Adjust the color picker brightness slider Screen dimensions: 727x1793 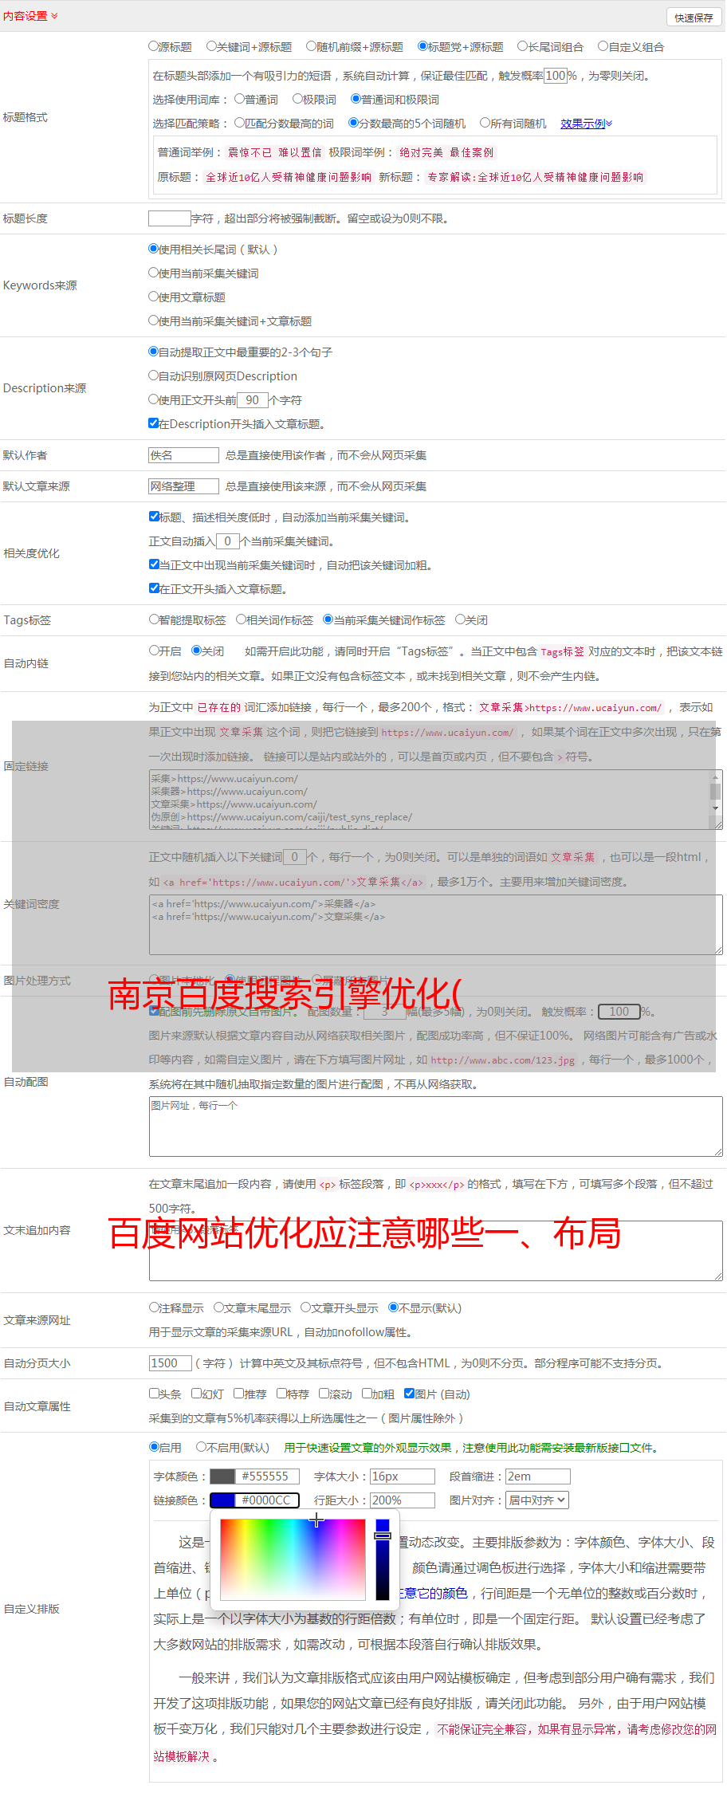(383, 1559)
